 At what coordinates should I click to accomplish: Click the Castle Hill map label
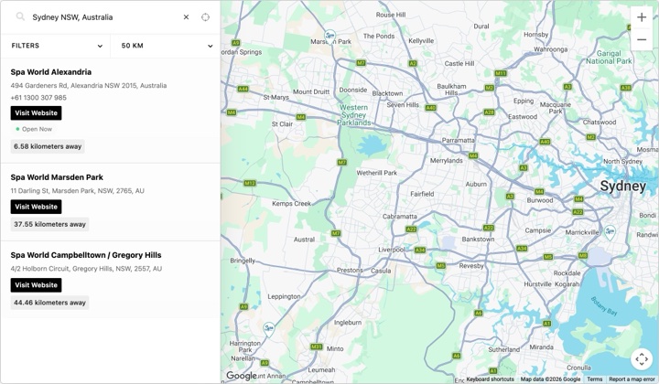(x=459, y=63)
